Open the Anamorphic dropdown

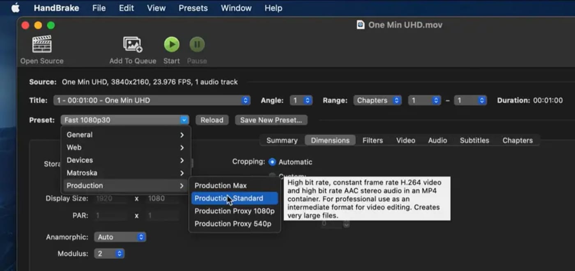[120, 237]
